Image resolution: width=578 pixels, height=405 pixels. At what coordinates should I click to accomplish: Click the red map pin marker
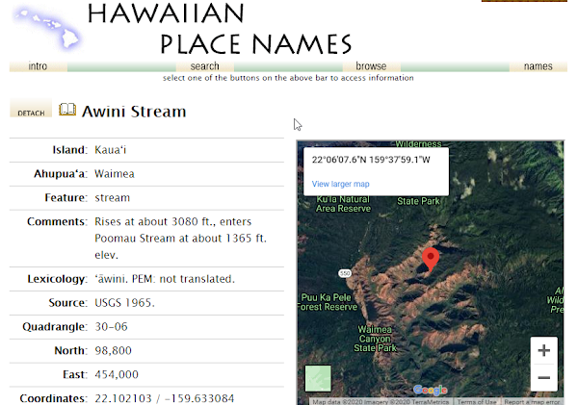pyautogui.click(x=431, y=259)
